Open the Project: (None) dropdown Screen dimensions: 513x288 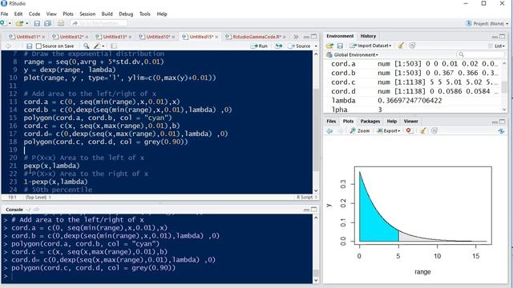[x=487, y=23]
